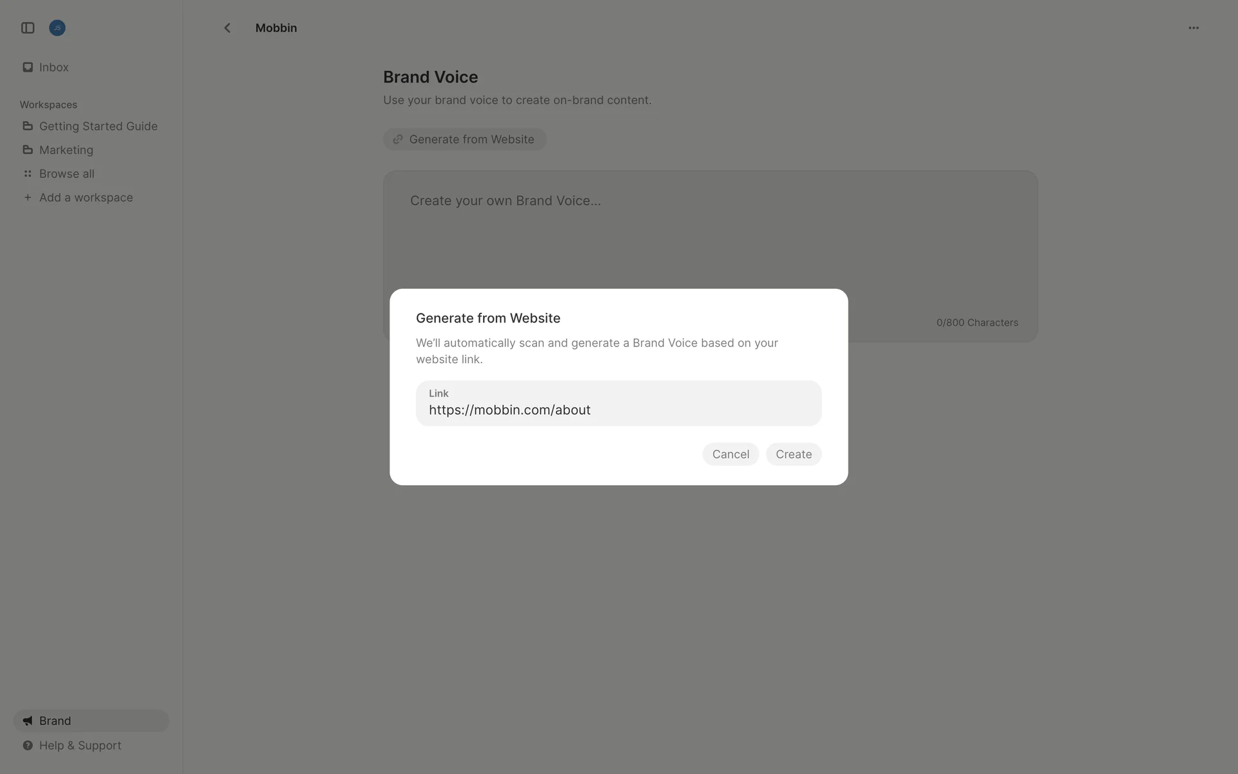Click the Getting Started Guide folder icon
1238x774 pixels.
(28, 126)
